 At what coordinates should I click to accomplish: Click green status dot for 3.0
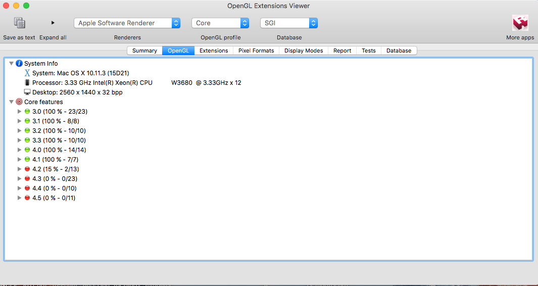point(27,112)
